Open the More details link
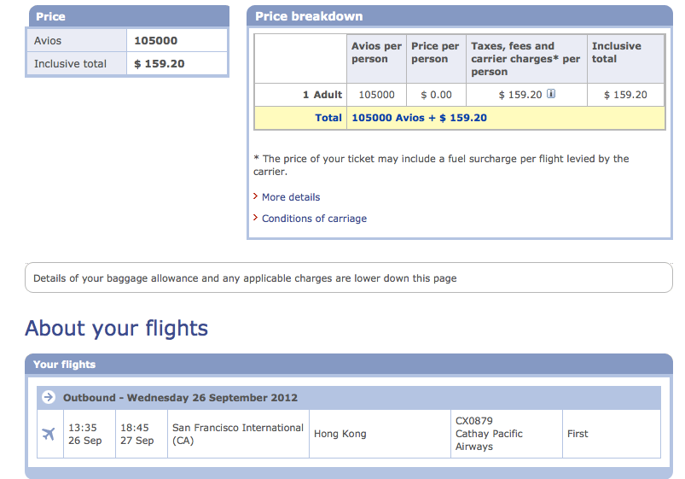 tap(291, 197)
